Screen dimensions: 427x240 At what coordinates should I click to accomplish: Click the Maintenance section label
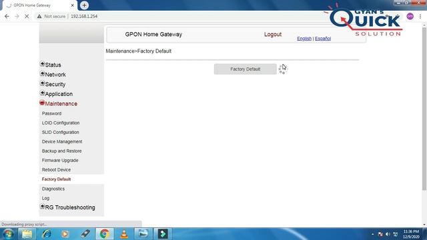tap(61, 104)
